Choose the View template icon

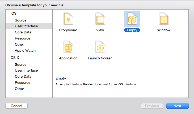pyautogui.click(x=100, y=19)
